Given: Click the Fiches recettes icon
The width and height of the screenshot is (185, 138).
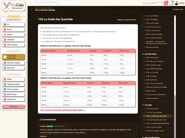Looking at the screenshot, I should click(x=5, y=89).
